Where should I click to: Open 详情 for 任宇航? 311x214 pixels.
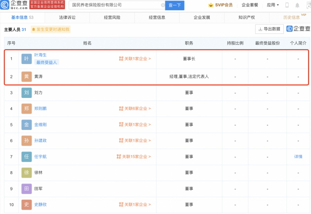coord(298,156)
